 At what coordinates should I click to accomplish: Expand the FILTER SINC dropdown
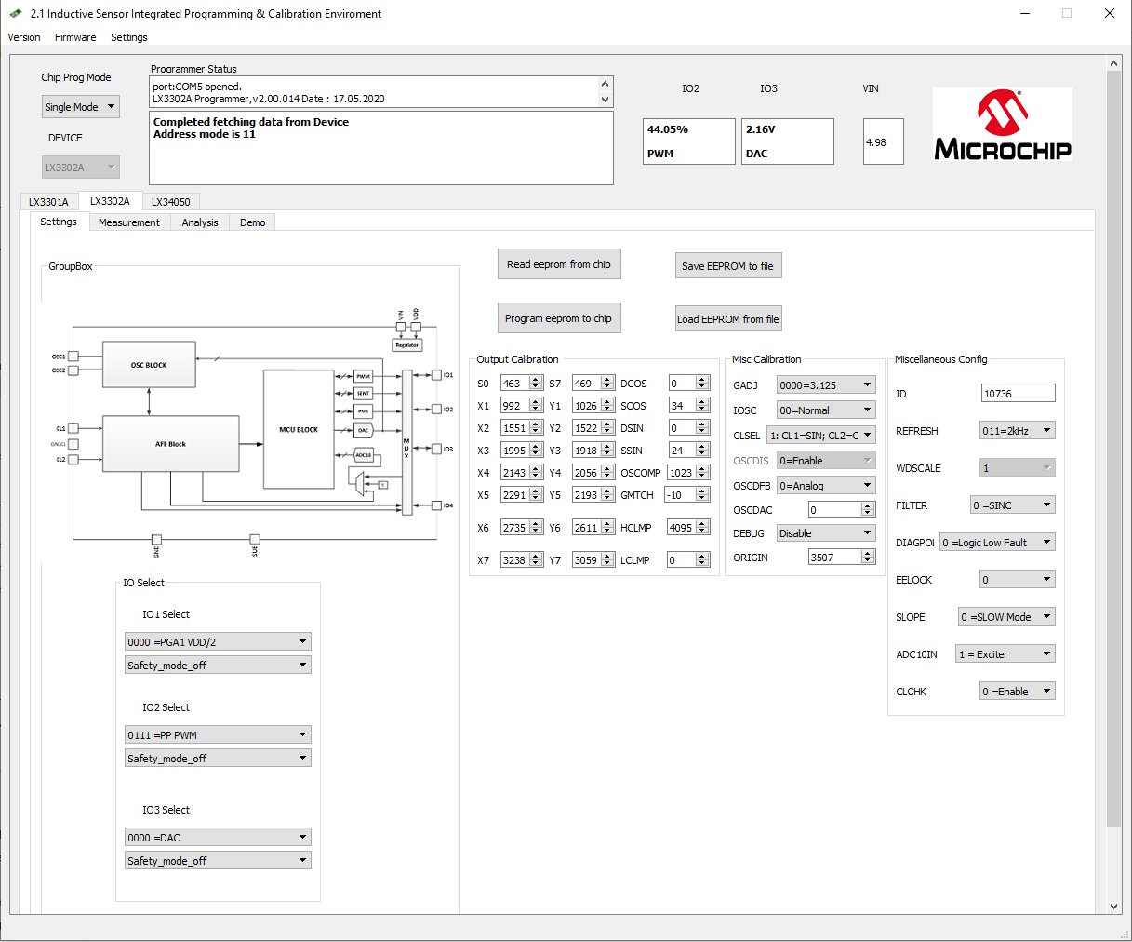[1012, 505]
